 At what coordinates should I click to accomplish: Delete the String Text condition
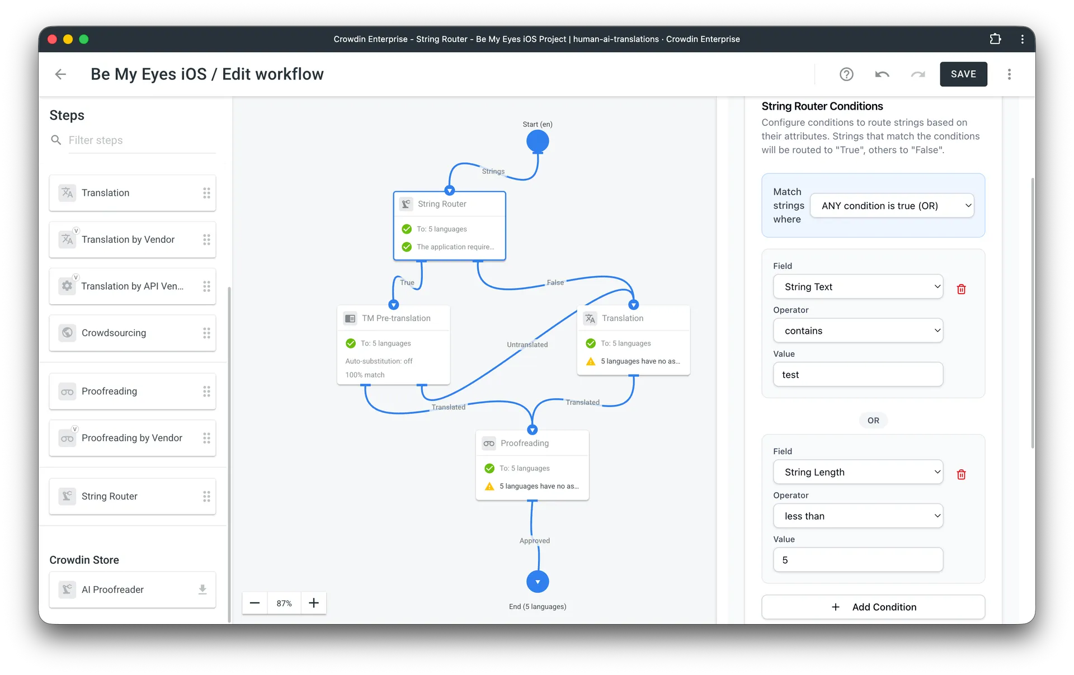coord(961,289)
